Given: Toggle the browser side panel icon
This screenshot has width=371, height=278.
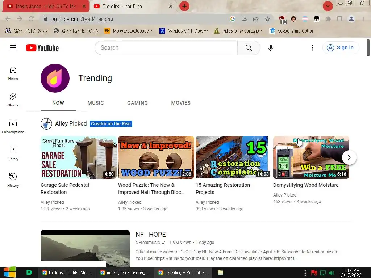Looking at the screenshot, I should coord(339,19).
